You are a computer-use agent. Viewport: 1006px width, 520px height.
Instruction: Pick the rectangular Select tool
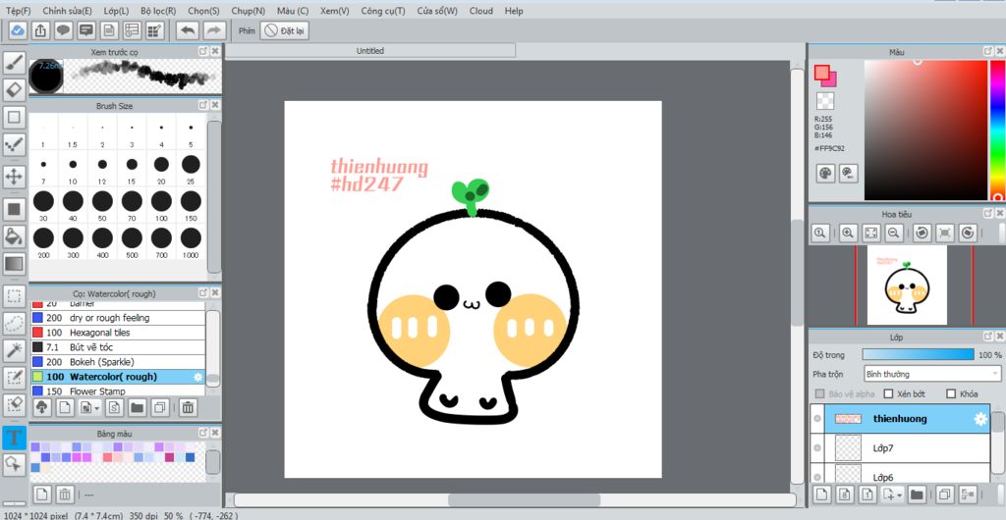14,296
